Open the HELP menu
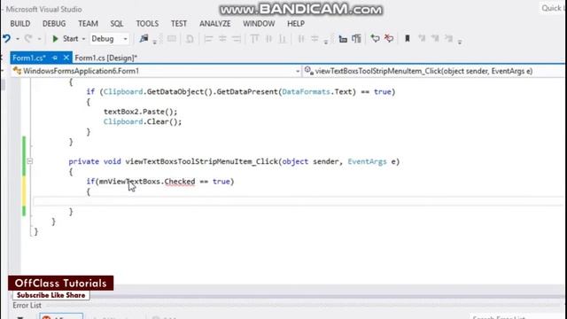This screenshot has width=567, height=319. (x=296, y=24)
